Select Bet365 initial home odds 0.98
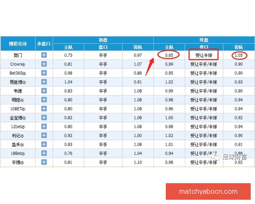Viewport: 255px width, 204px height. pos(68,73)
